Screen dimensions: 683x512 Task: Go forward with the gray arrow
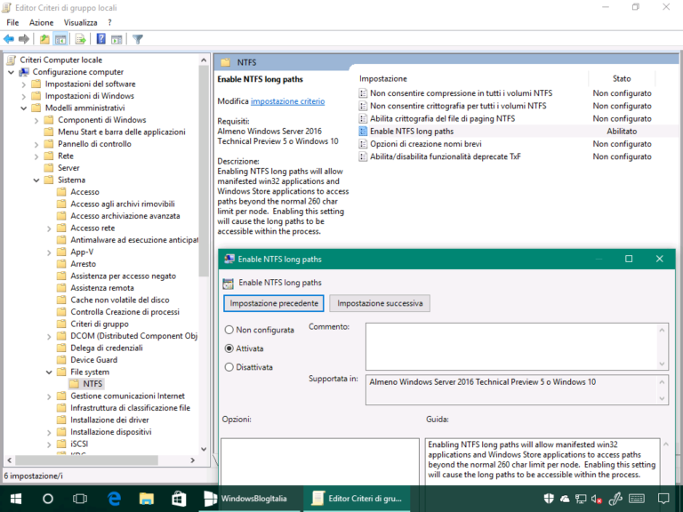tap(24, 39)
